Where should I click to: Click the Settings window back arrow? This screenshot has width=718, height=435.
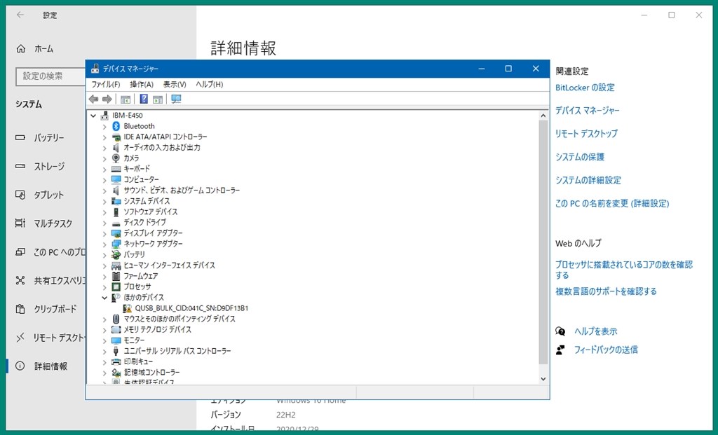pos(20,15)
